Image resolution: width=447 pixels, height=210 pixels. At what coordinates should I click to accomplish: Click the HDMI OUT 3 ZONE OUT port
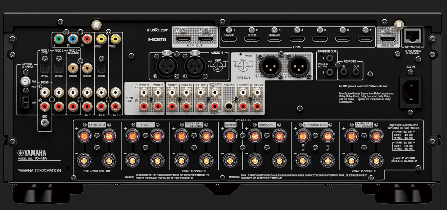click(388, 39)
